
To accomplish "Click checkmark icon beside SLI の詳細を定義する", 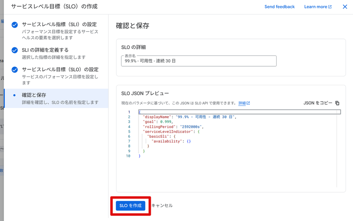I will coord(15,50).
